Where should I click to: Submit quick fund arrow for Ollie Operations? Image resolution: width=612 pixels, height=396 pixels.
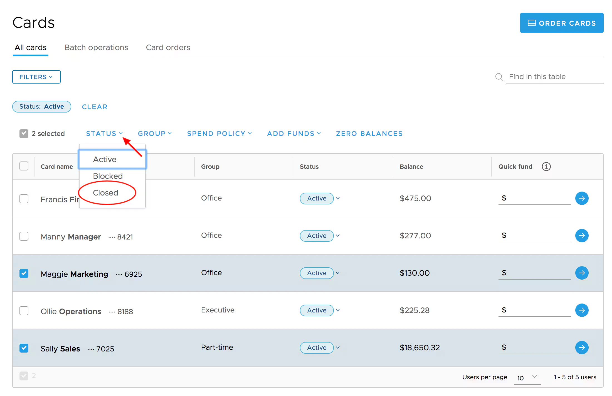tap(581, 310)
